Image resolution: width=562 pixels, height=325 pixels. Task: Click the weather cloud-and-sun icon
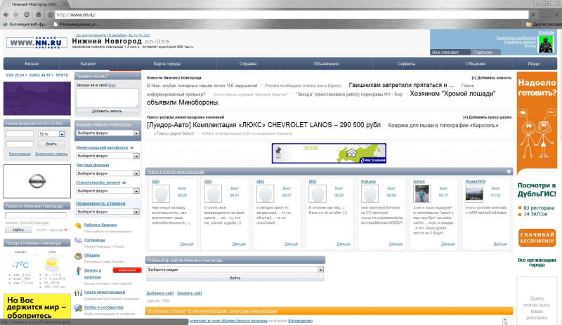tap(52, 265)
